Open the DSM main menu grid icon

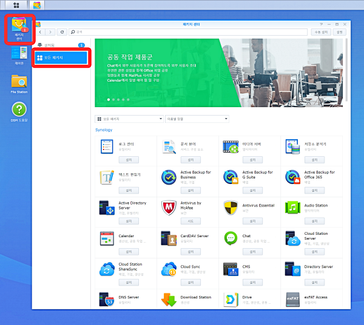(x=16, y=5)
